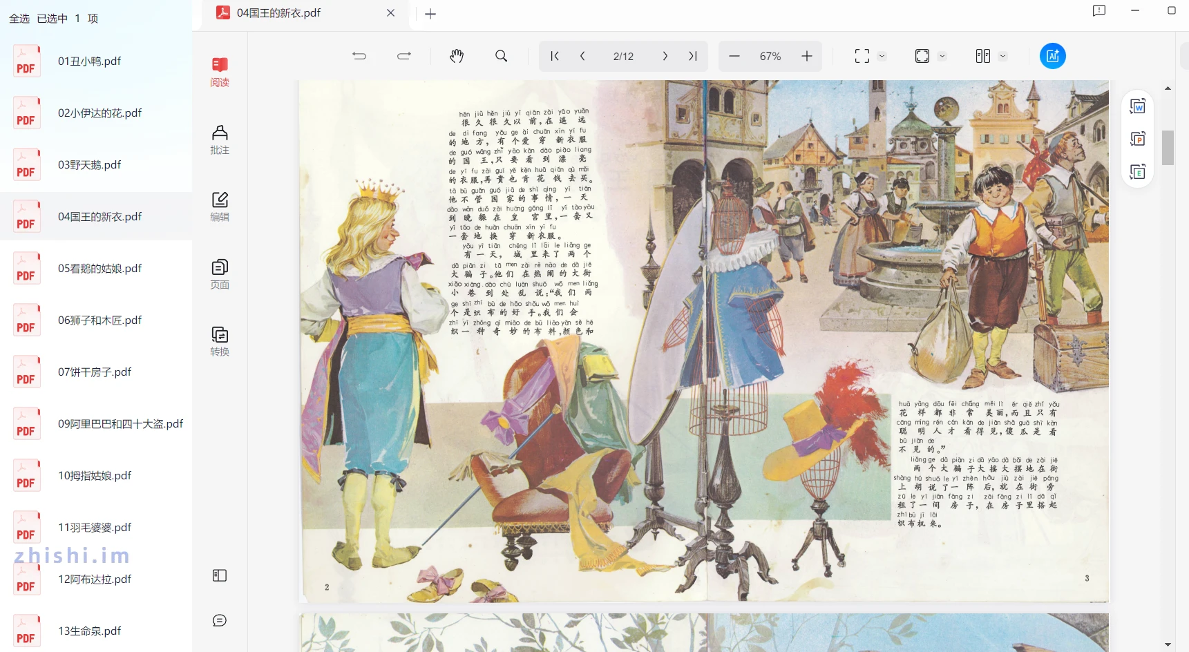This screenshot has height=652, width=1189.
Task: Expand the fullscreen options dropdown arrow
Action: [x=882, y=56]
